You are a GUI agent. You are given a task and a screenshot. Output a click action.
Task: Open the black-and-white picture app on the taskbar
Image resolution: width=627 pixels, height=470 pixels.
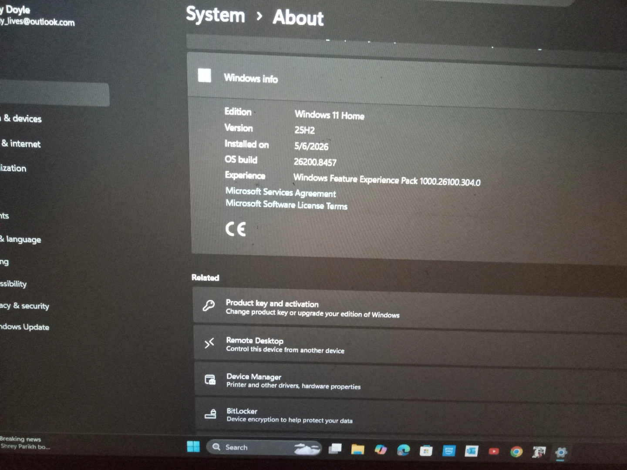[x=539, y=452]
